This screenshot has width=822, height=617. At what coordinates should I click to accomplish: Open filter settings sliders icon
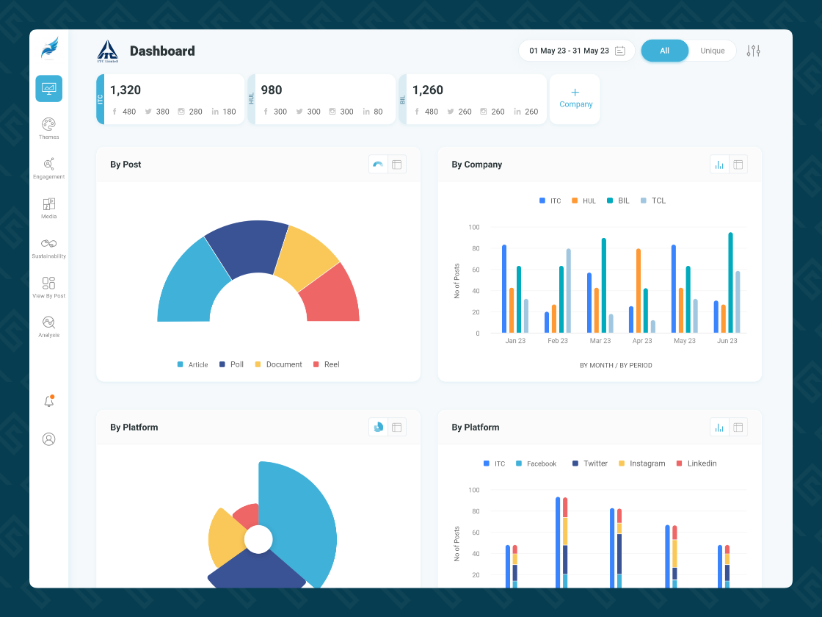click(753, 51)
